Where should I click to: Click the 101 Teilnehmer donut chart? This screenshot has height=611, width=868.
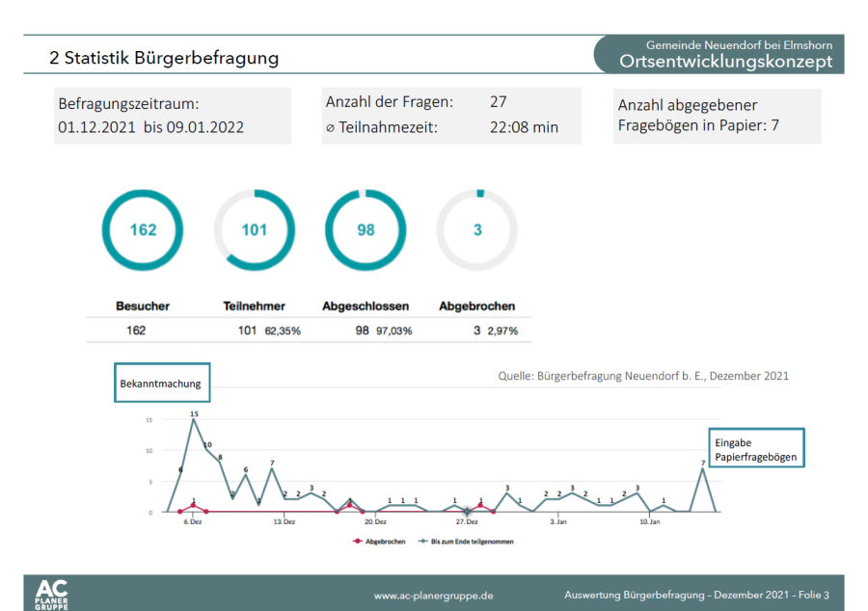click(x=254, y=229)
